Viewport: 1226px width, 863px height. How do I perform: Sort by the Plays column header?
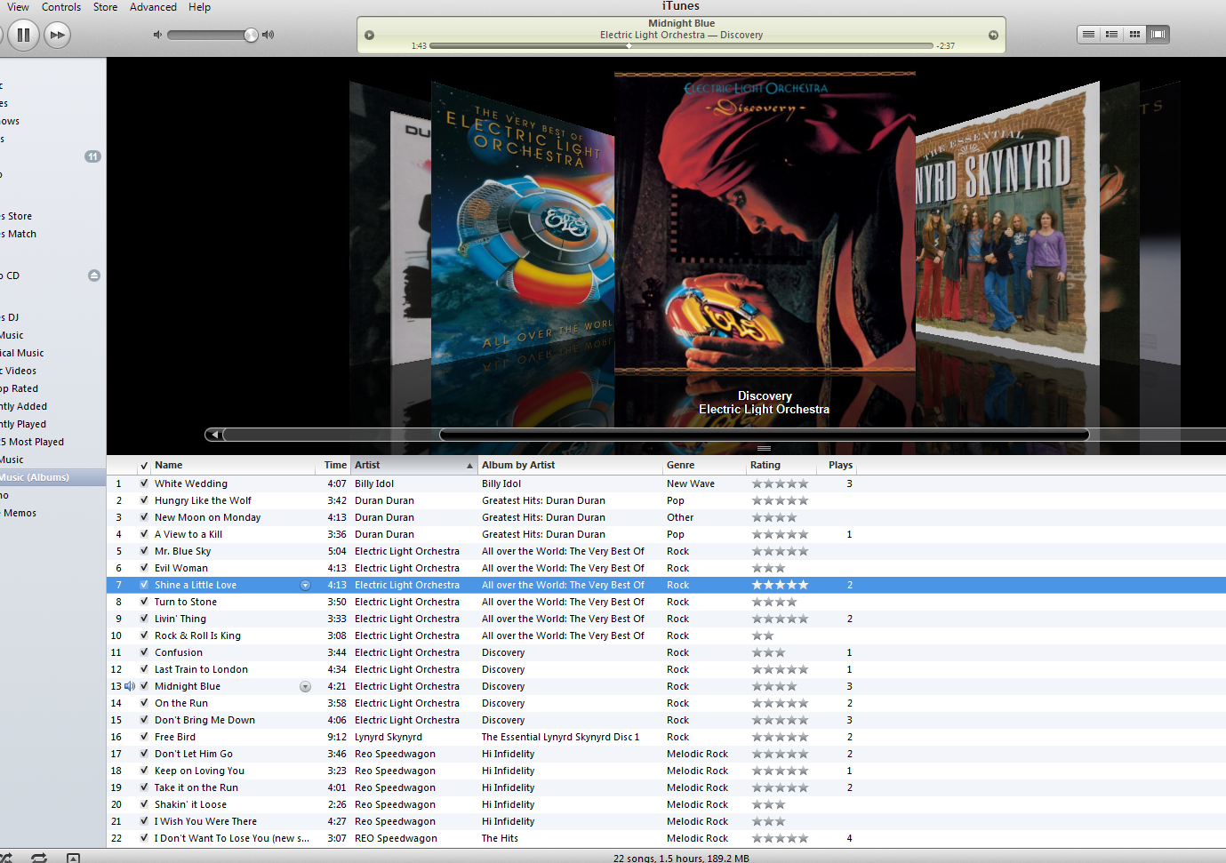(x=837, y=465)
